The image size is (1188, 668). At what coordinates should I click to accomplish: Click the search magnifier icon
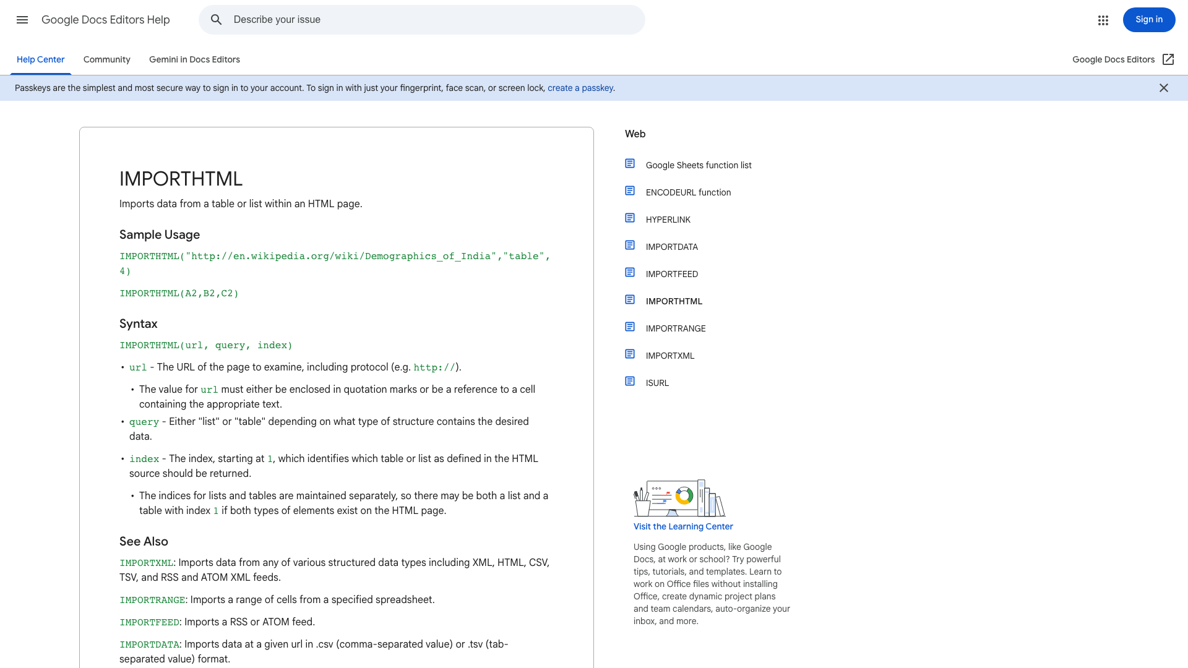click(216, 20)
